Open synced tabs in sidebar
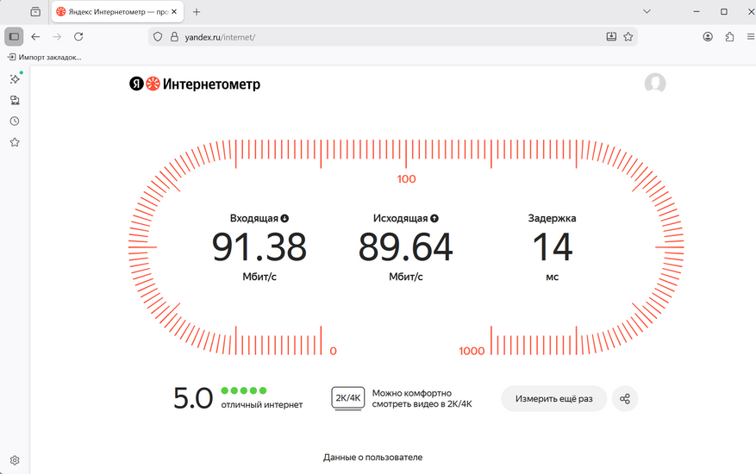Image resolution: width=756 pixels, height=474 pixels. pos(15,100)
